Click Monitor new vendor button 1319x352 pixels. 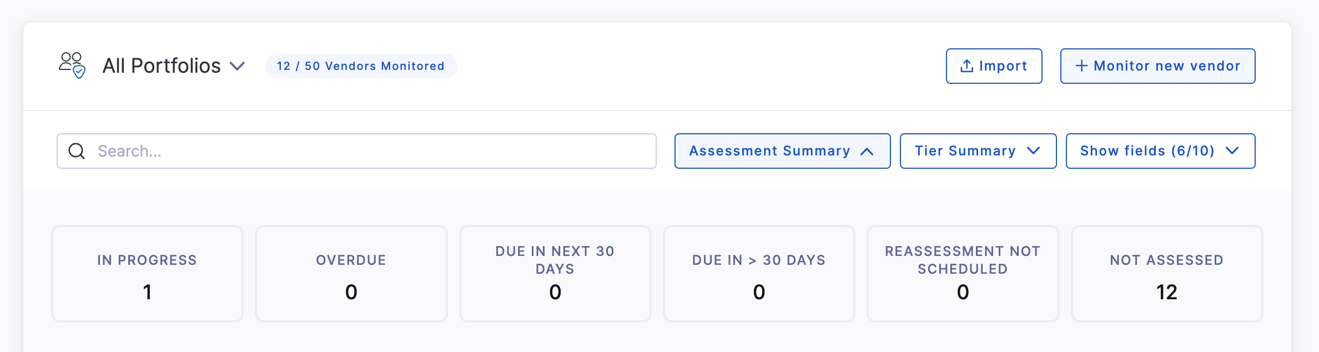(1157, 66)
